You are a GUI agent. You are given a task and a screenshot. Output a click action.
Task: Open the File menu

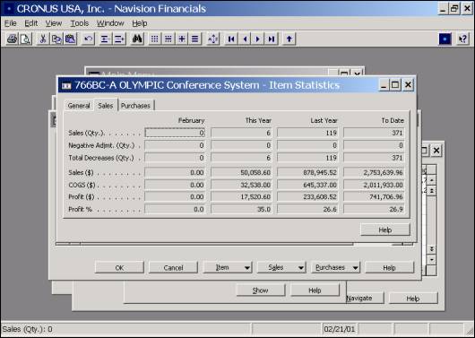10,23
